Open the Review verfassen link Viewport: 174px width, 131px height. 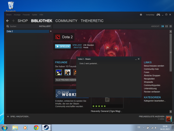point(152,92)
